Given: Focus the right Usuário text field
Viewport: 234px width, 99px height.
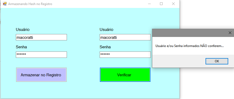Looking at the screenshot, I should tap(125, 37).
